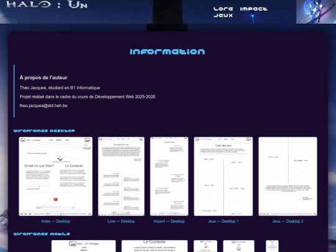Click the Information page heading

167,52
